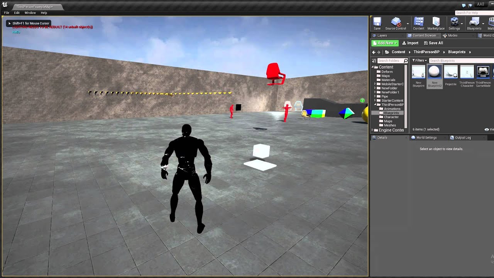494x278 pixels.
Task: Expand the NewFolder tree arrow
Action: coord(375,88)
